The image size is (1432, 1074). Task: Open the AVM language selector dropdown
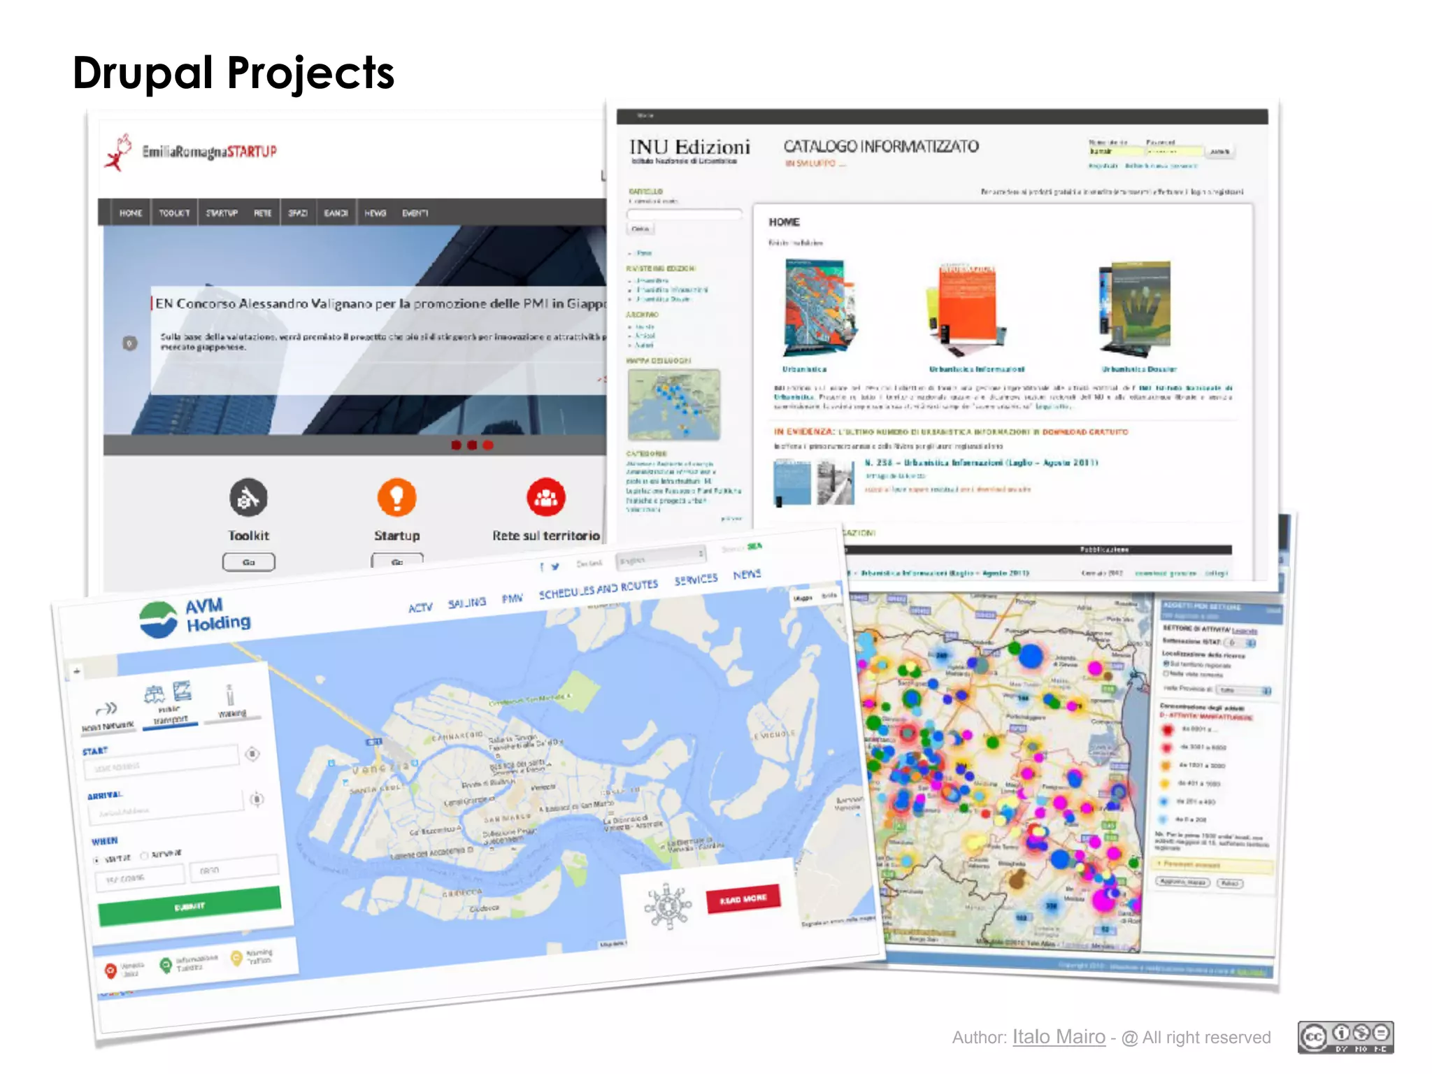[x=661, y=557]
